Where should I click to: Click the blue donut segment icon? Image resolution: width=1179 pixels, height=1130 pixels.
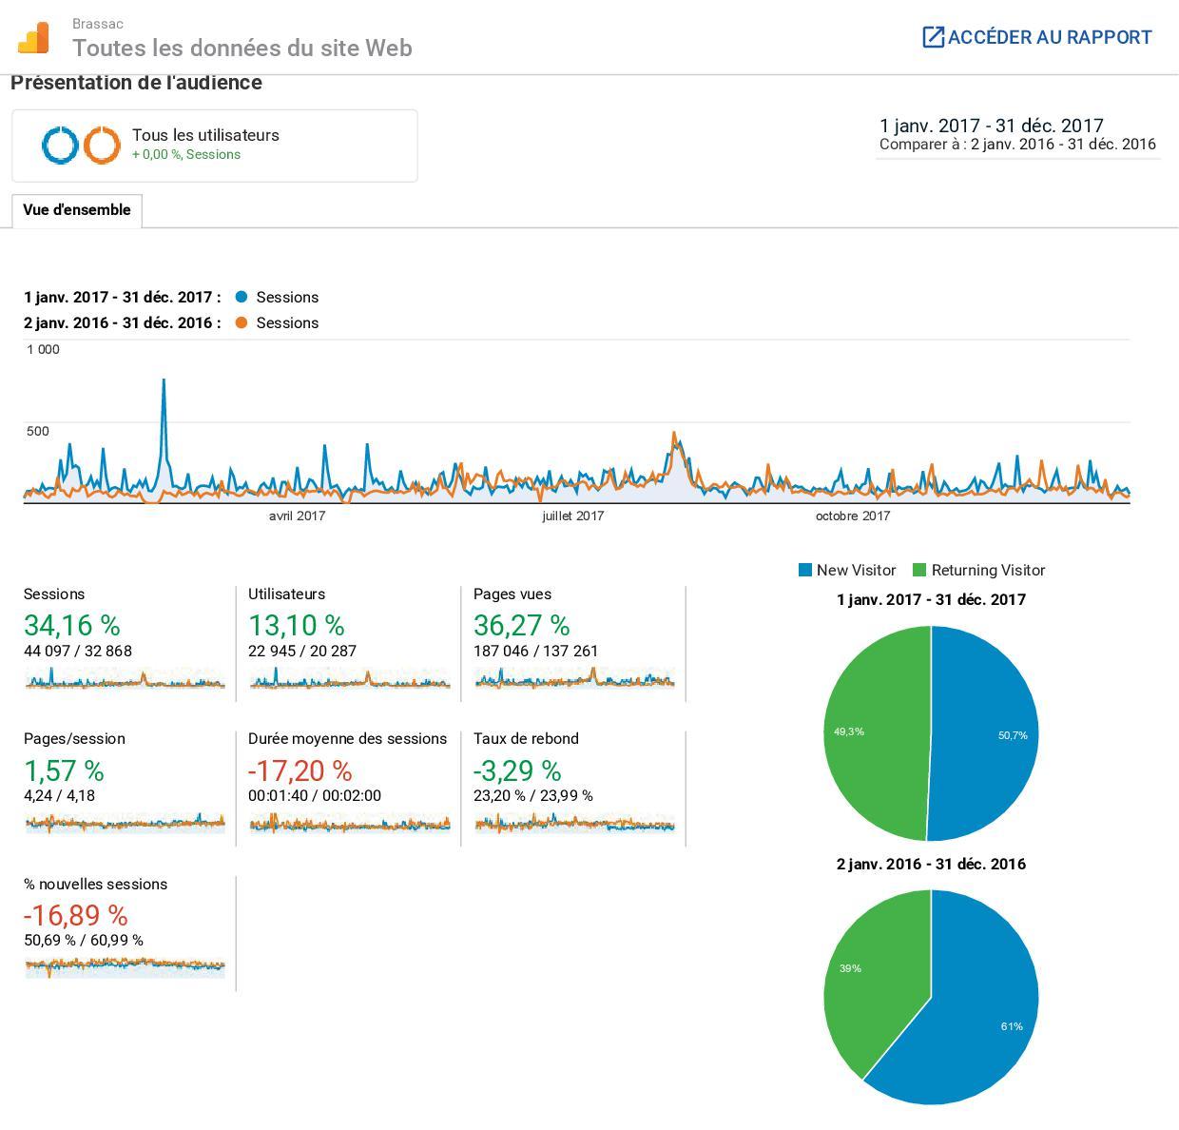coord(60,146)
